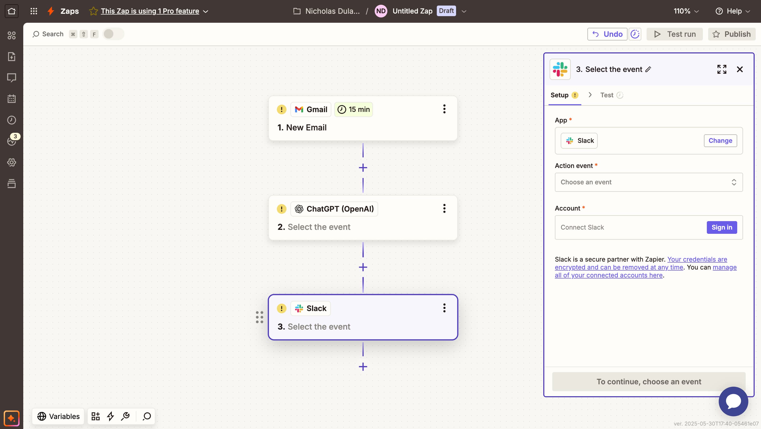Open the chat support bubble
The height and width of the screenshot is (429, 761).
tap(733, 401)
